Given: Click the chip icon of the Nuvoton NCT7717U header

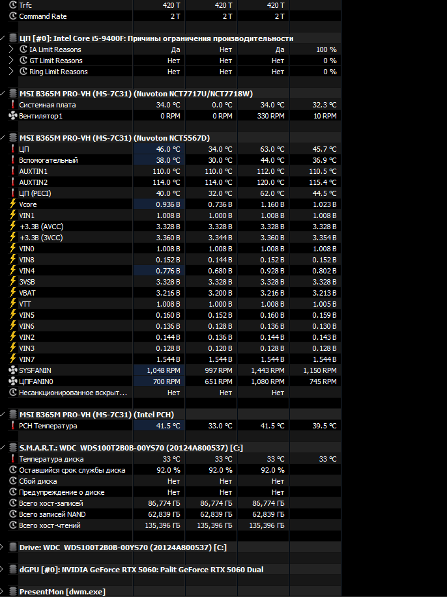Looking at the screenshot, I should (x=13, y=94).
